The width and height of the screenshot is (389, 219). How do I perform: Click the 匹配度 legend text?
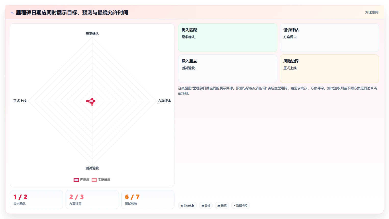click(85, 180)
